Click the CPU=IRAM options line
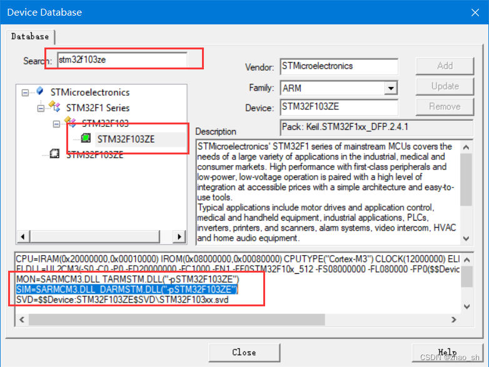 click(238, 259)
